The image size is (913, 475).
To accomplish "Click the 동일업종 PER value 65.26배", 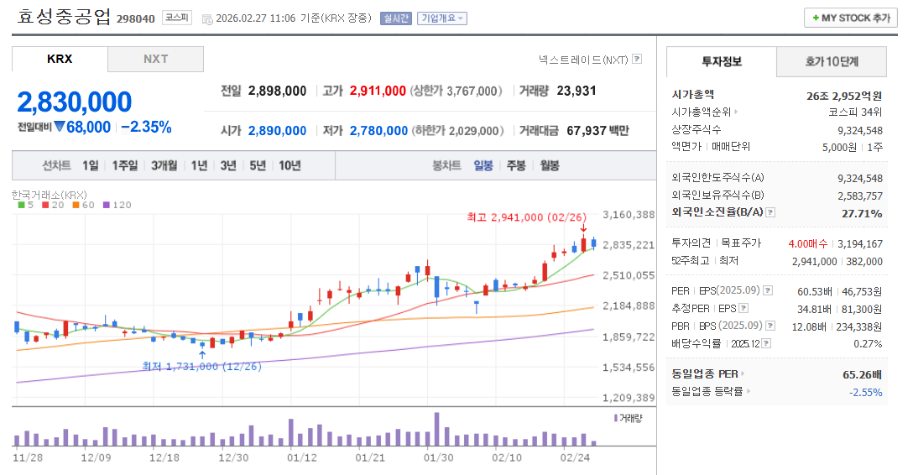I will (x=862, y=375).
